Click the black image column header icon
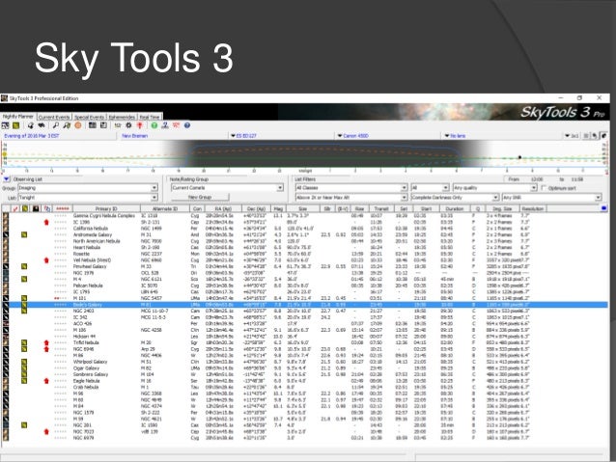This screenshot has width=616, height=462. (36, 209)
